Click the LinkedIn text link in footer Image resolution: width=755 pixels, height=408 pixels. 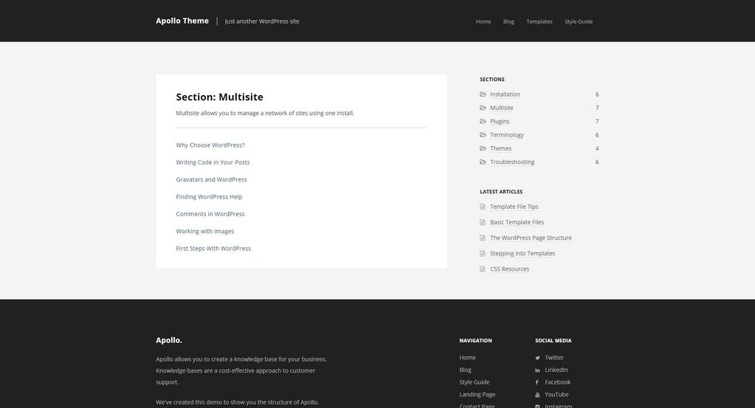point(556,370)
